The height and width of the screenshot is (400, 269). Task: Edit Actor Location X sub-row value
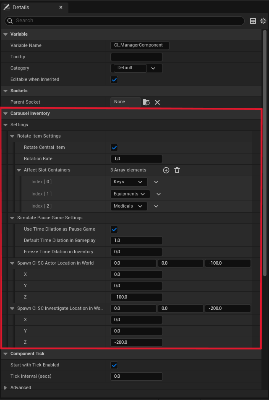pos(136,275)
